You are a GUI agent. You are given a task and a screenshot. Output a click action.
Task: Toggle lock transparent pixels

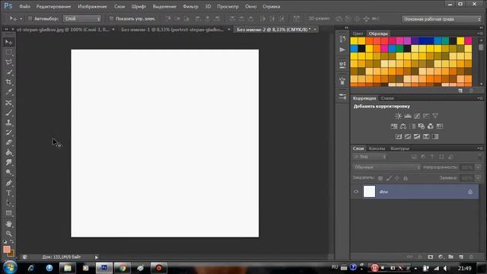[380, 178]
